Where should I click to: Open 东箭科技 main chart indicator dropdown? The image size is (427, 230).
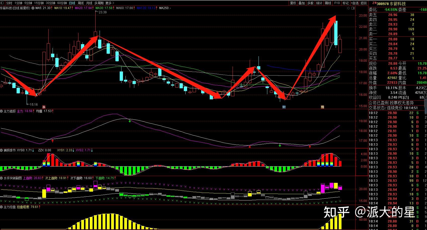coord(33,8)
